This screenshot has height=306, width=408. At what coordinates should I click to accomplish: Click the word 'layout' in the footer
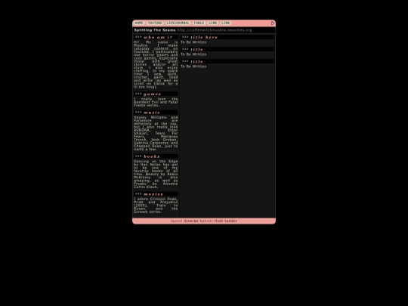pos(176,221)
